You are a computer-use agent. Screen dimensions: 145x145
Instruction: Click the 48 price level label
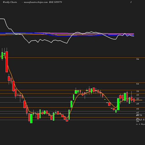(x=137, y=104)
